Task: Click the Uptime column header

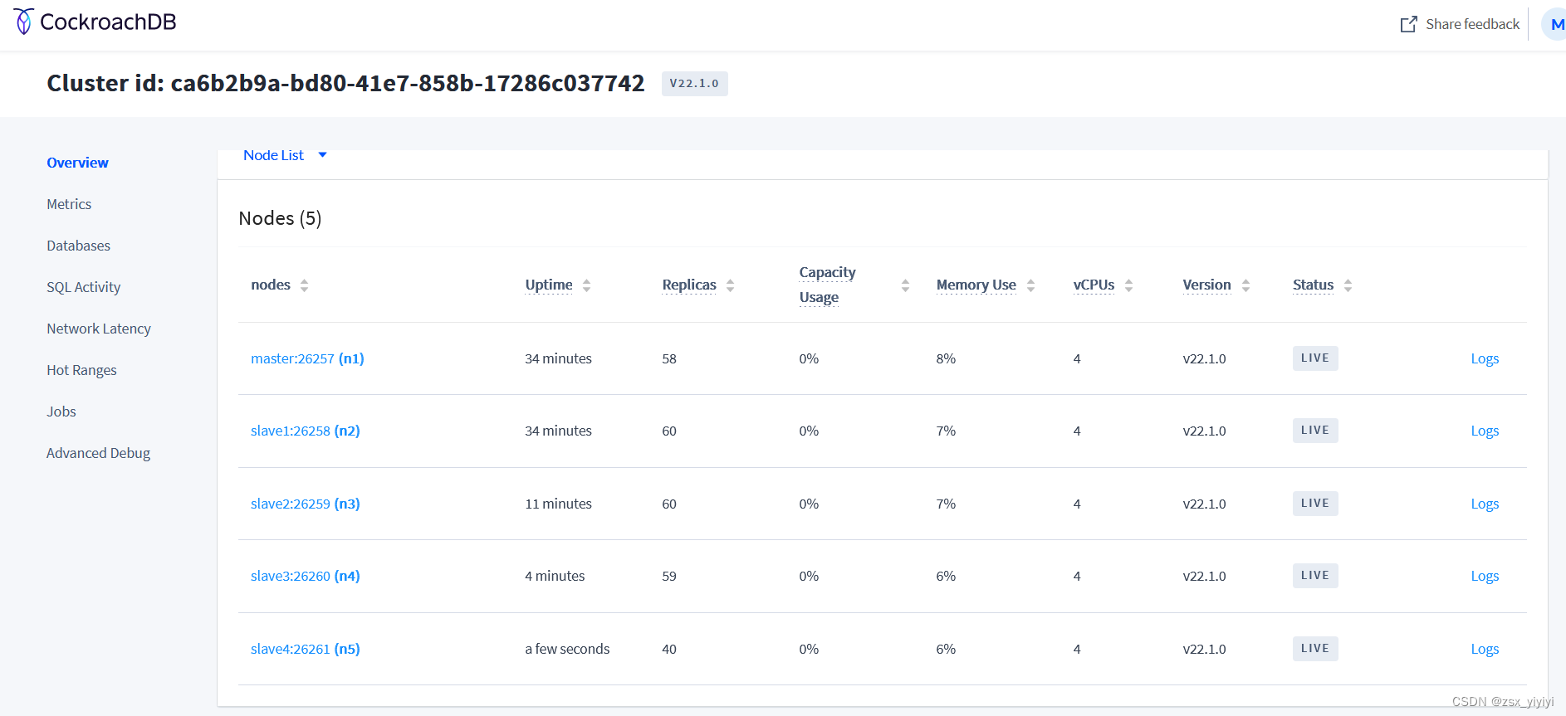Action: tap(549, 285)
